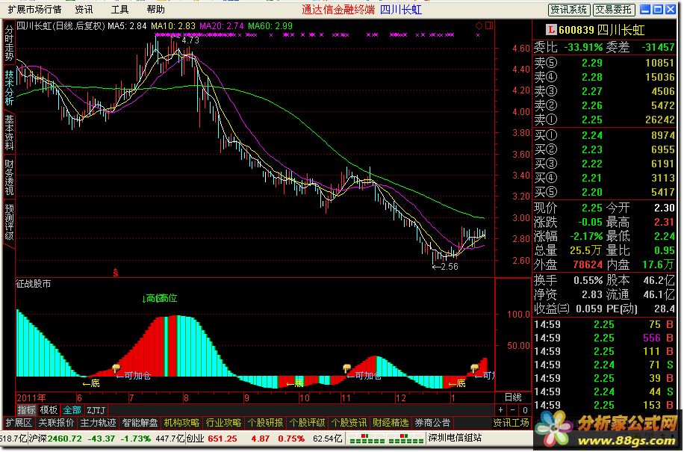Click the first green connection status indicator
684x452 pixels.
pos(367,439)
